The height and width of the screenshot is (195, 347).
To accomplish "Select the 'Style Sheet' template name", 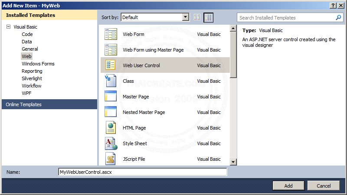I will click(135, 143).
